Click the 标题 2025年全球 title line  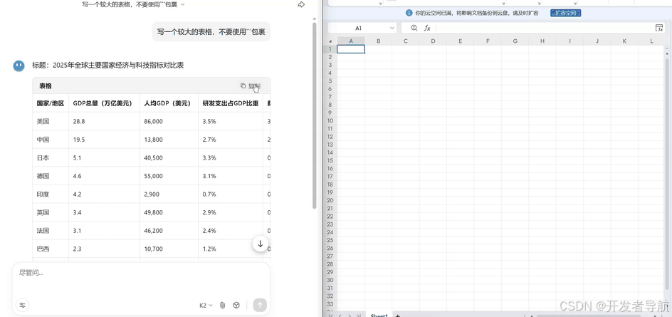(108, 66)
